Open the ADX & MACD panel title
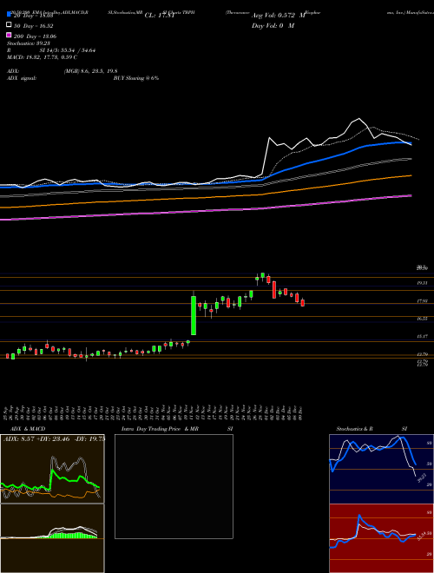The image size is (434, 573). click(x=28, y=429)
